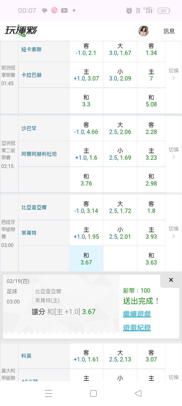Tap Android home navigation button
Viewport: 182px width, 406px height.
coord(93,393)
